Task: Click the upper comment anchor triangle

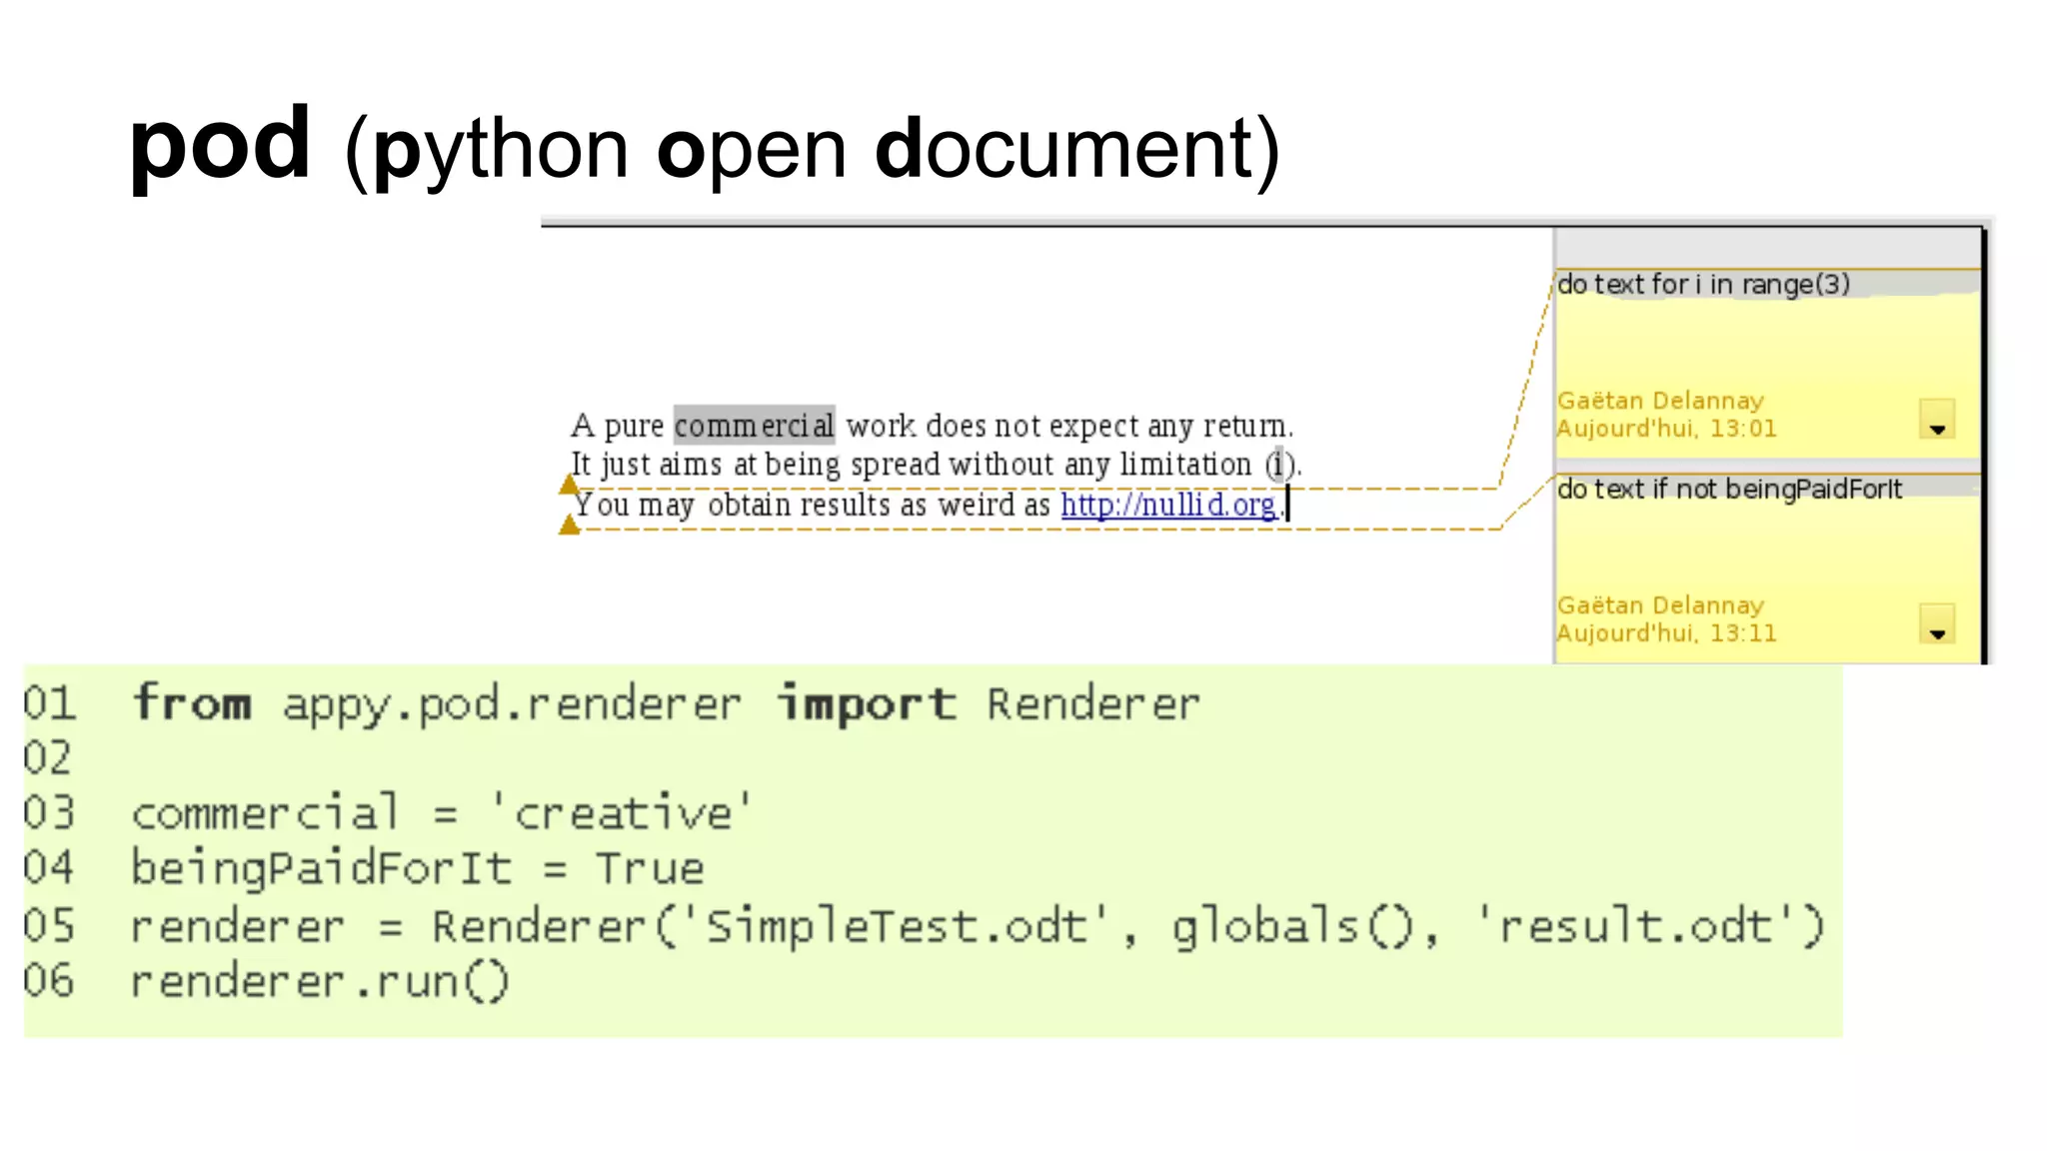Action: [570, 485]
